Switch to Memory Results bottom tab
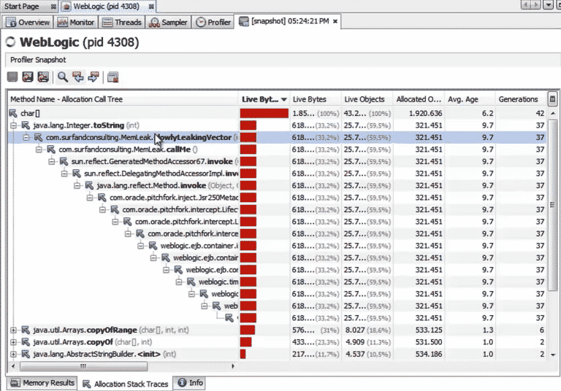The height and width of the screenshot is (391, 561). pos(42,383)
